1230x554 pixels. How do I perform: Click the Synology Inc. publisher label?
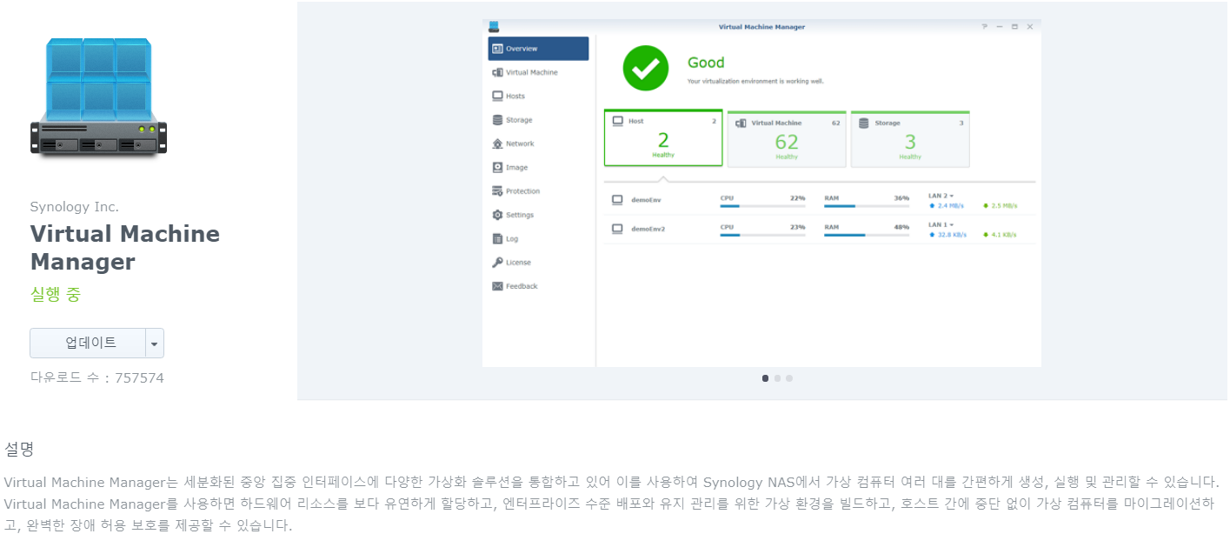coord(75,207)
